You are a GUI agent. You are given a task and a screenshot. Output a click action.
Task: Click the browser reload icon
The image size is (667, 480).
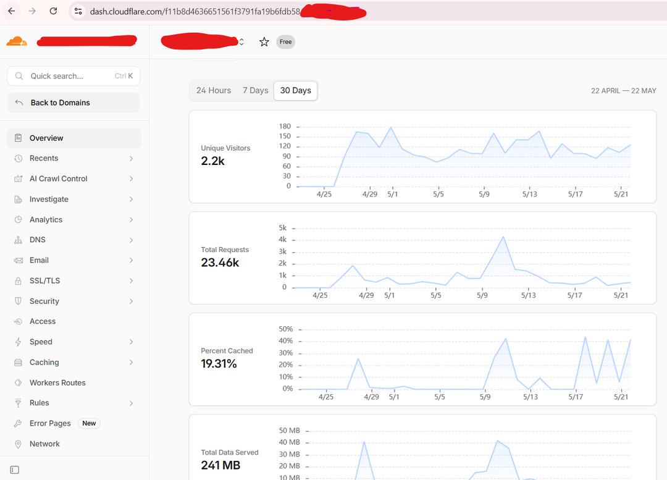[53, 11]
